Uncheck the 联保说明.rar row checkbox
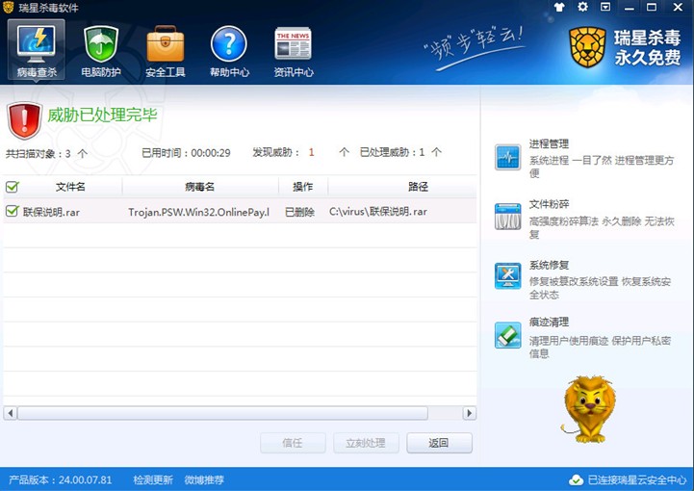694x491 pixels. (x=13, y=211)
